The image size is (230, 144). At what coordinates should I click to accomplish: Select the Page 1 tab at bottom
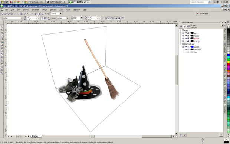(36, 136)
